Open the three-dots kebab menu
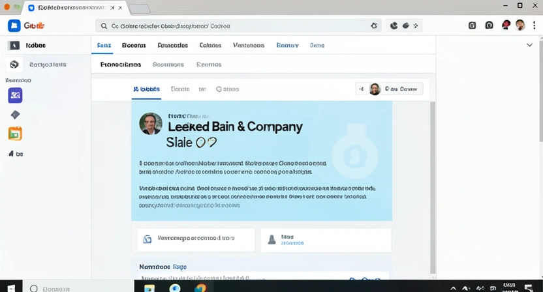This screenshot has height=292, width=543. point(535,25)
